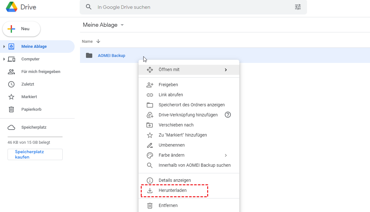This screenshot has width=370, height=212.
Task: Open Papierkorb from the sidebar
Action: pos(31,109)
